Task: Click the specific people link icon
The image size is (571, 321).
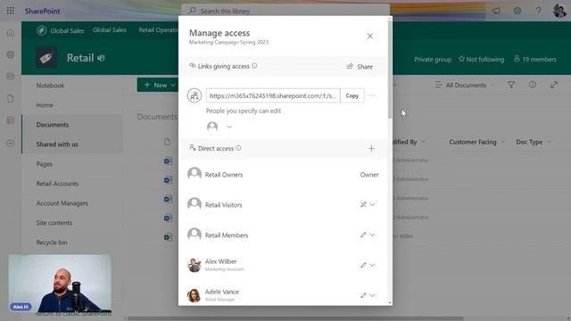Action: coord(194,95)
